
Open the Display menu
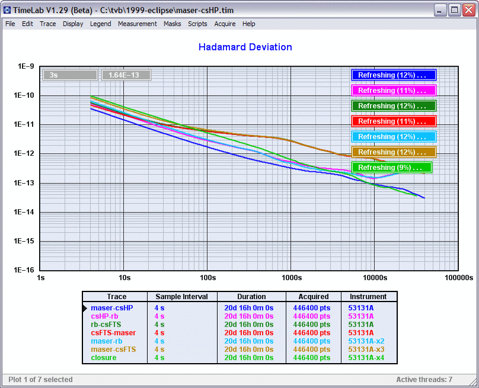[x=73, y=24]
